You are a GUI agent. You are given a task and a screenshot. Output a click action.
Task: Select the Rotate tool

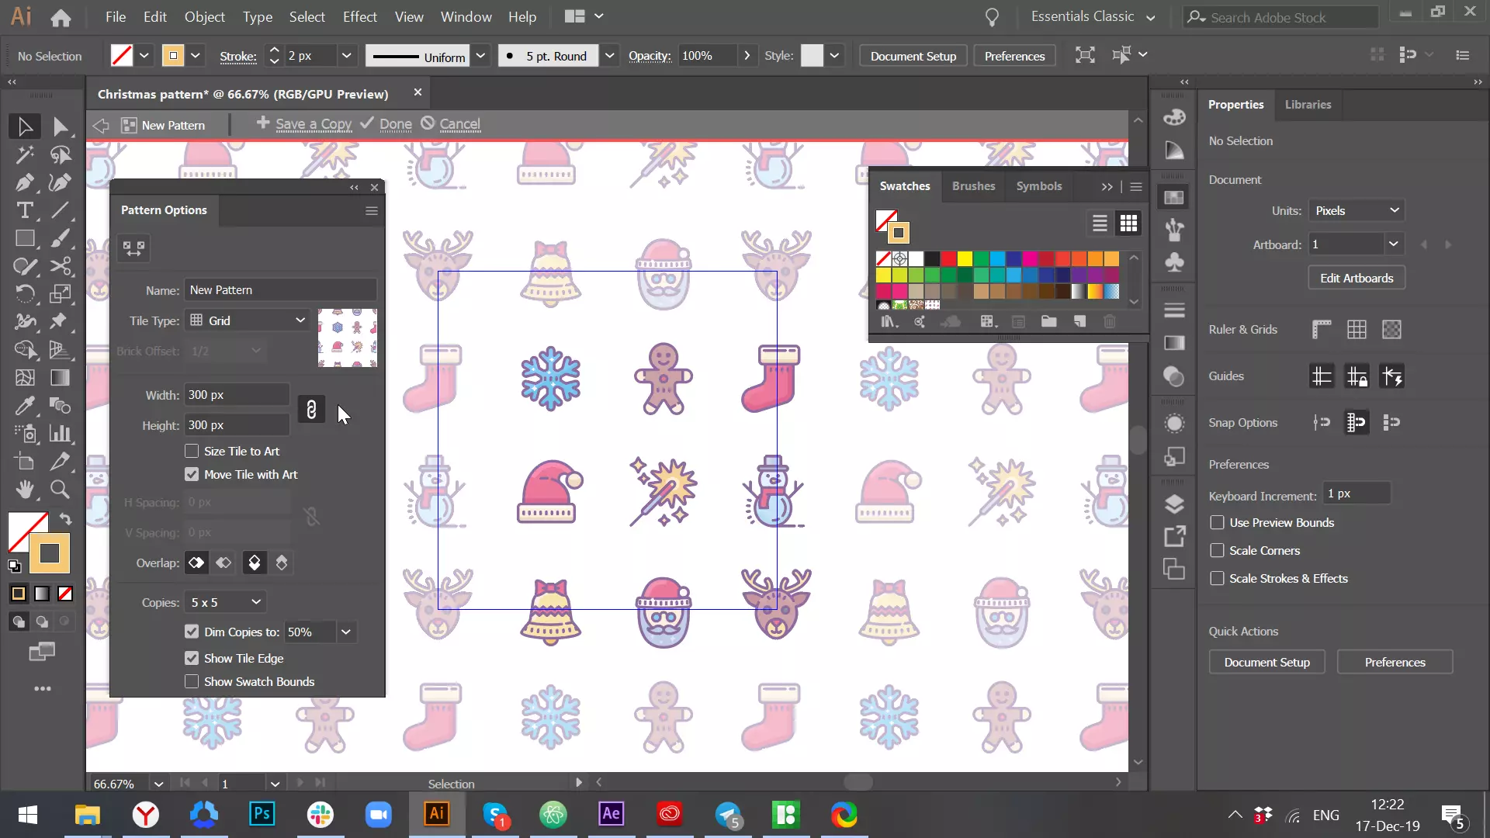click(x=25, y=294)
